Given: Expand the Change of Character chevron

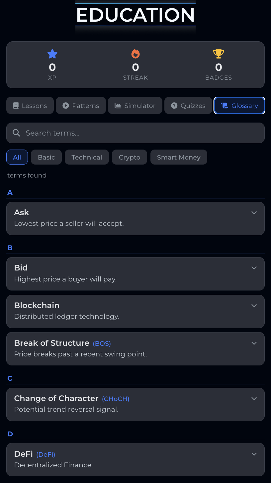Looking at the screenshot, I should [x=254, y=398].
